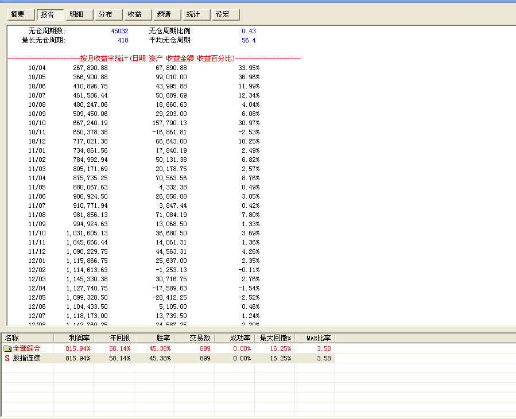Screen dimensions: 516x419
Task: Click the loss amount -16,861.81
Action: coord(169,133)
